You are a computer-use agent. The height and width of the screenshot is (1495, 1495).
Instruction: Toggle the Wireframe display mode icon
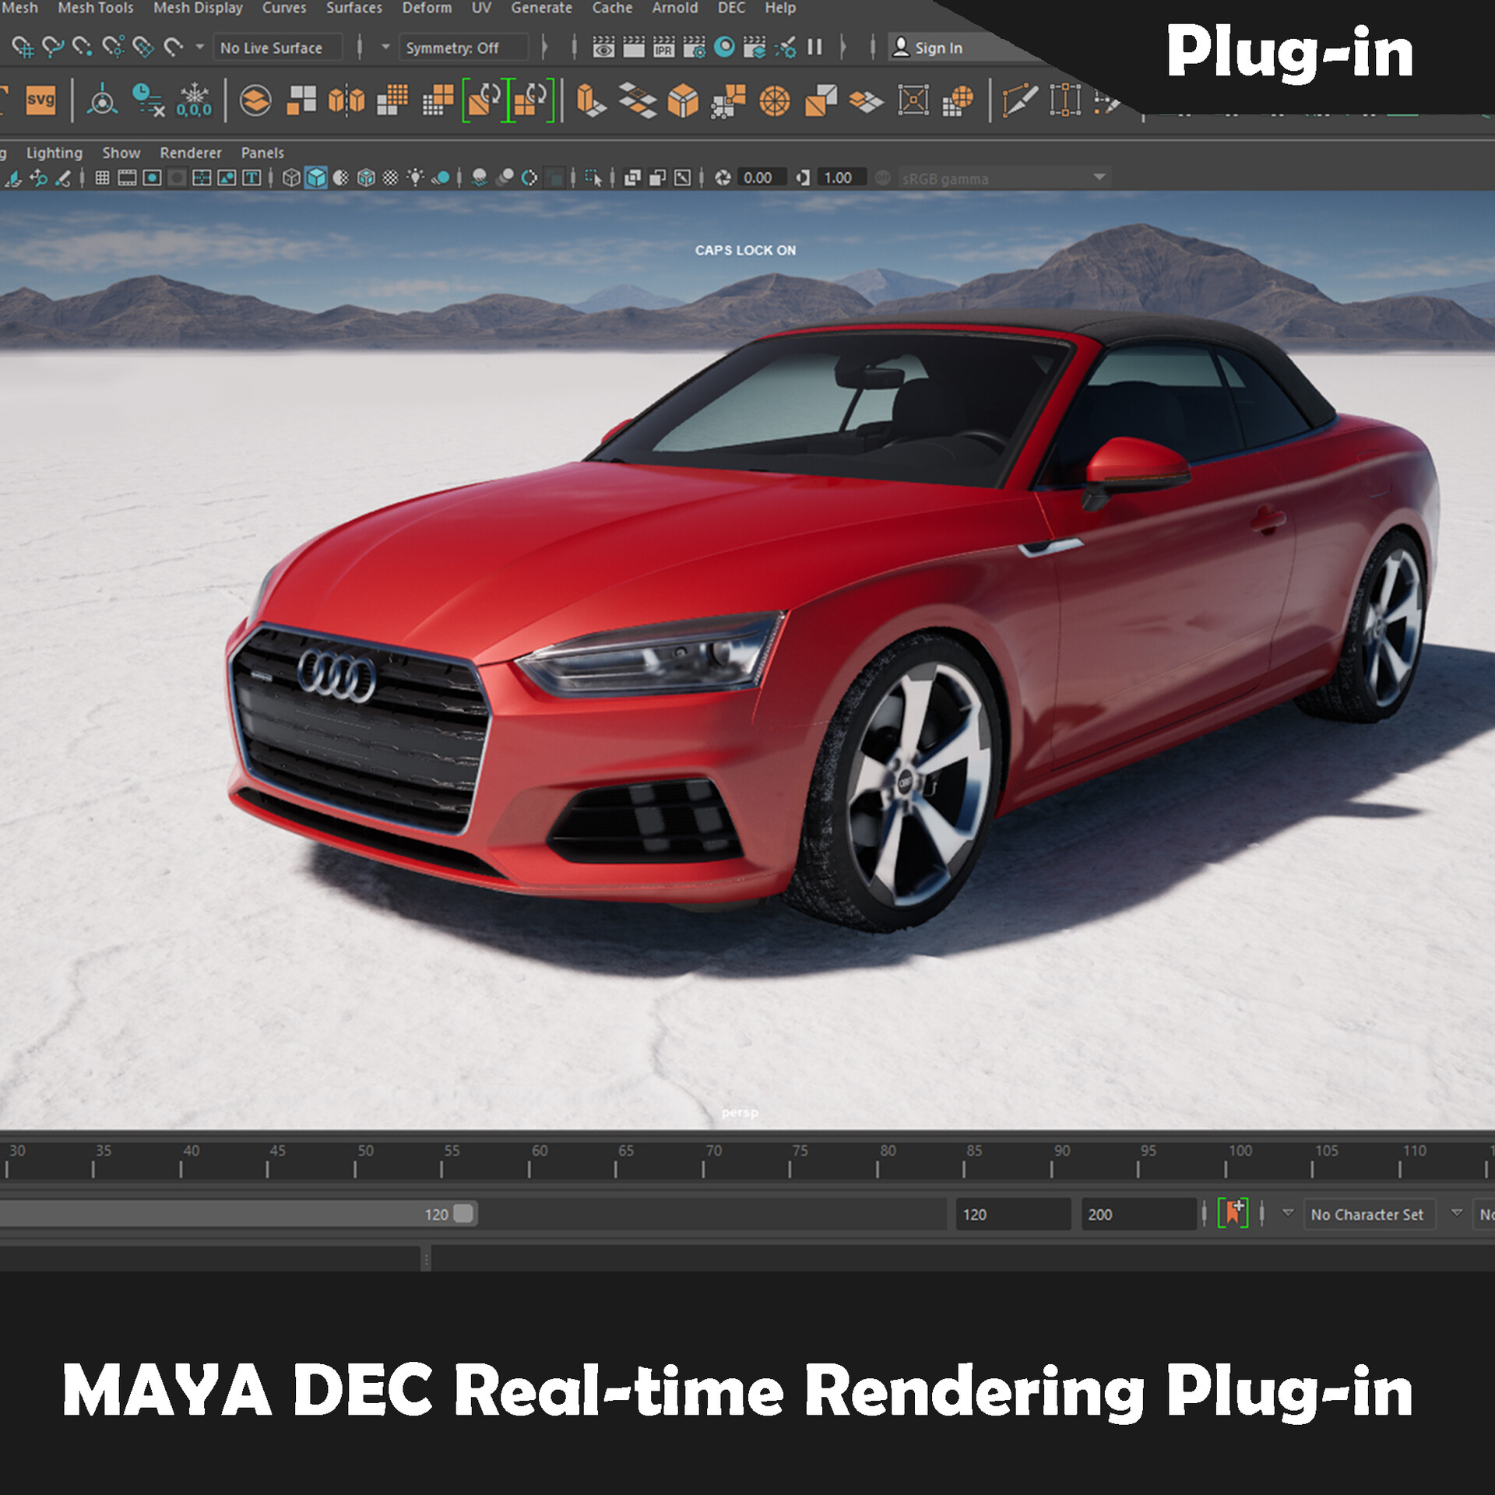tap(291, 178)
